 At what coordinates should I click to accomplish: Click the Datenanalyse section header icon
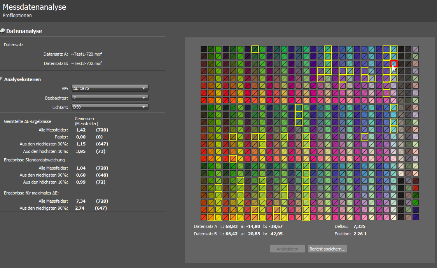2,31
